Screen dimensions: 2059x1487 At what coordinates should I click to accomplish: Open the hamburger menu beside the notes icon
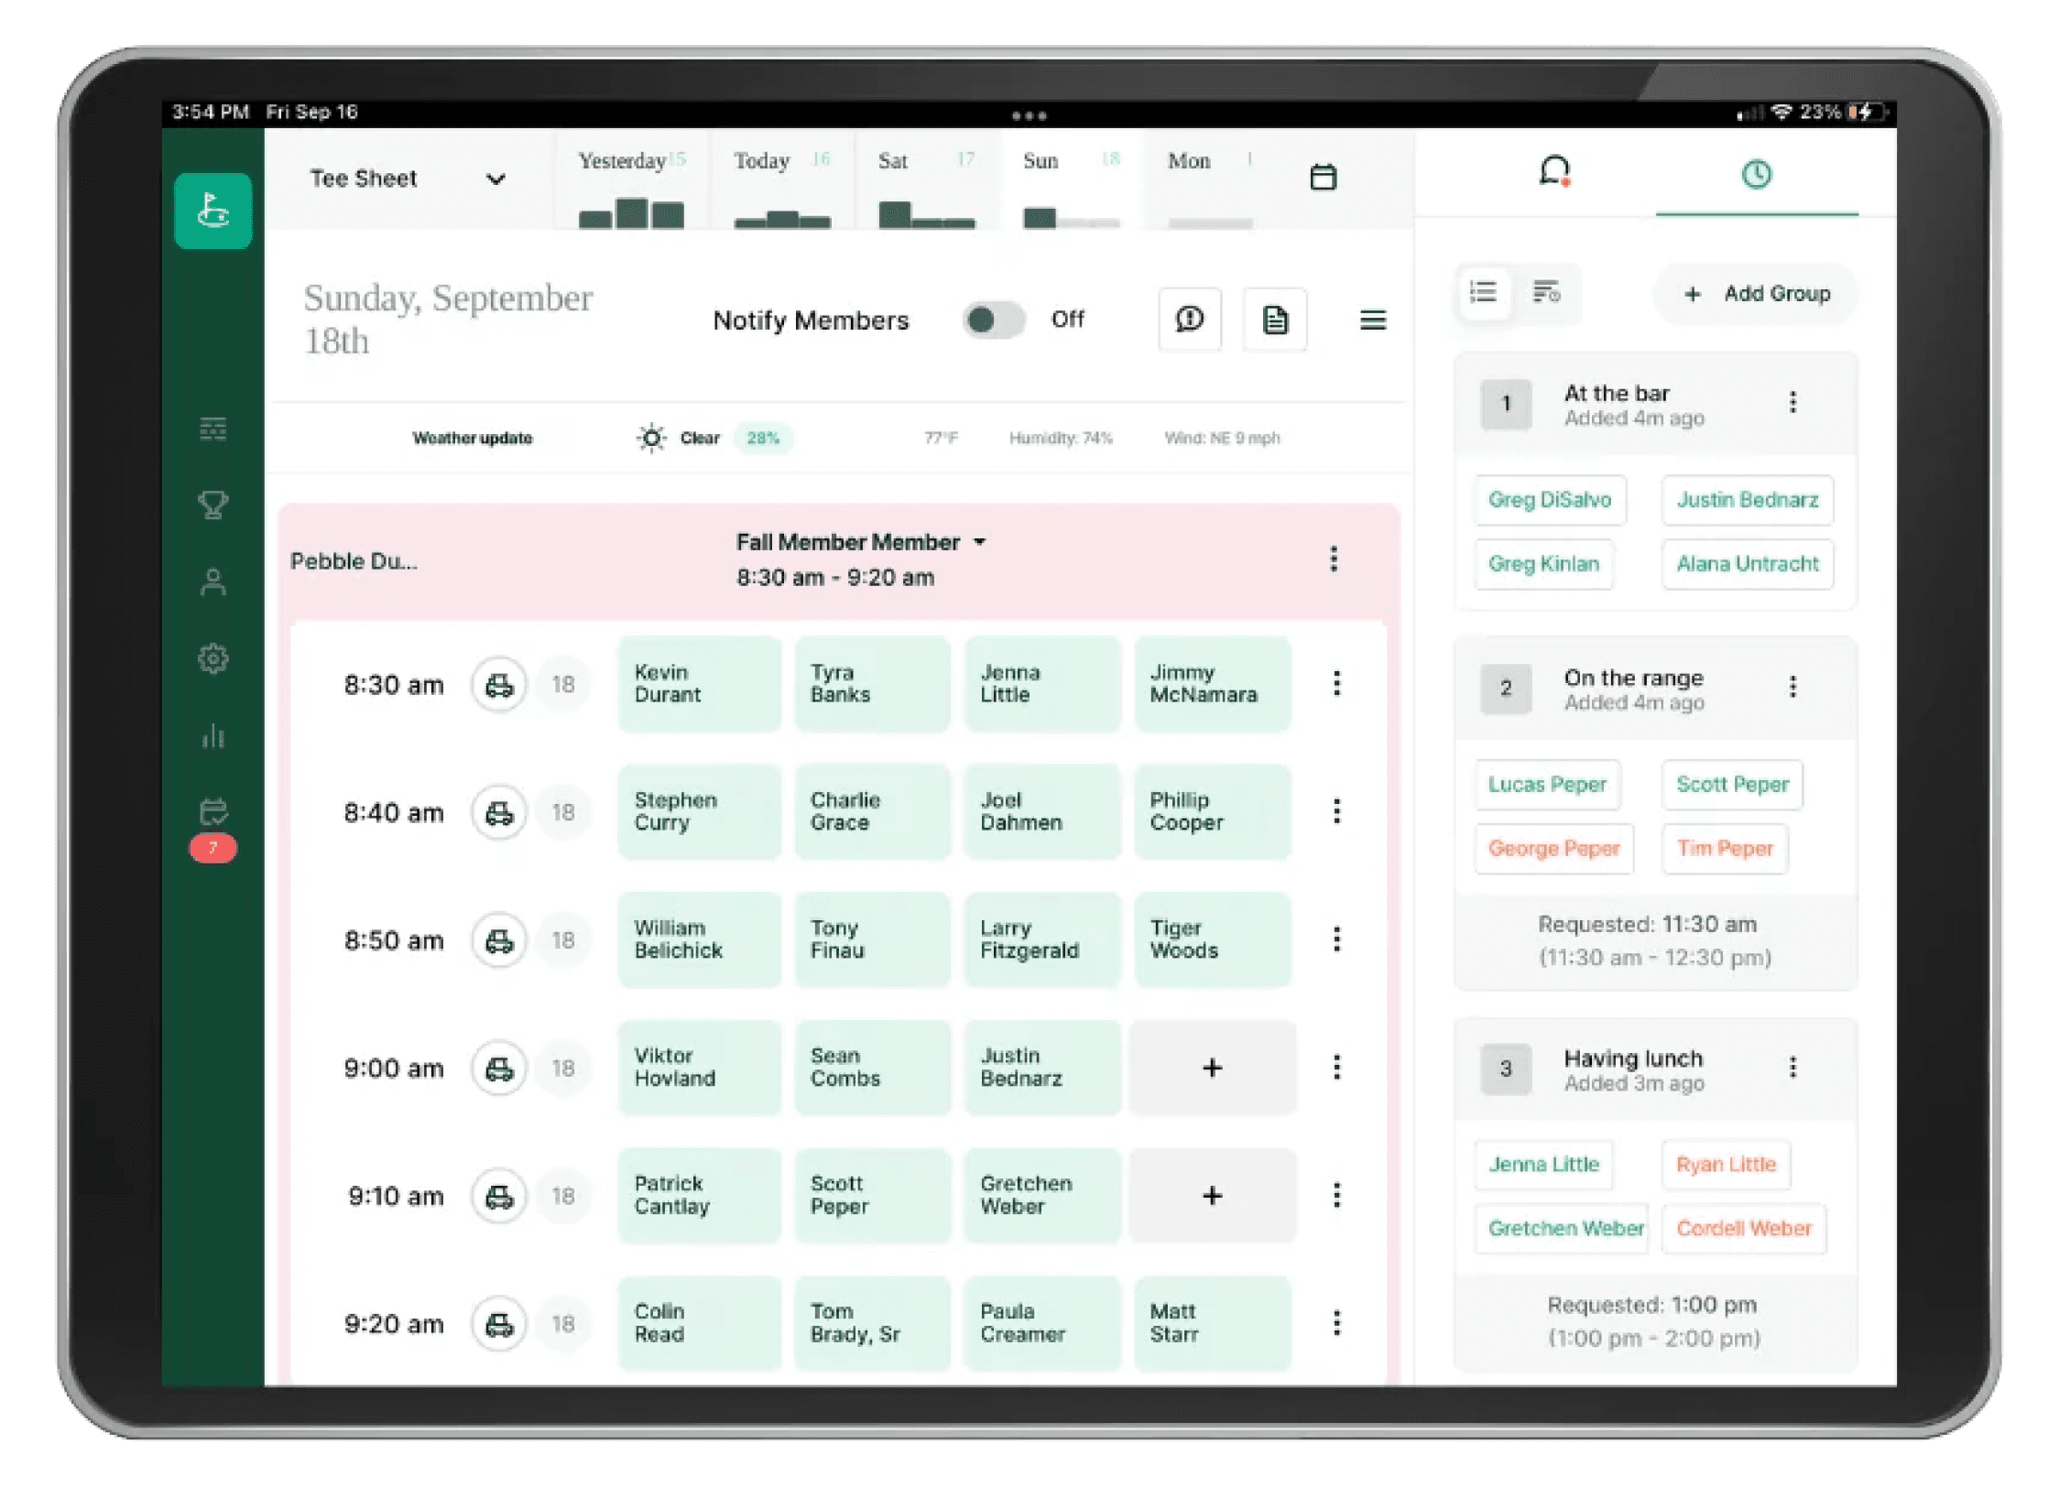pyautogui.click(x=1372, y=320)
